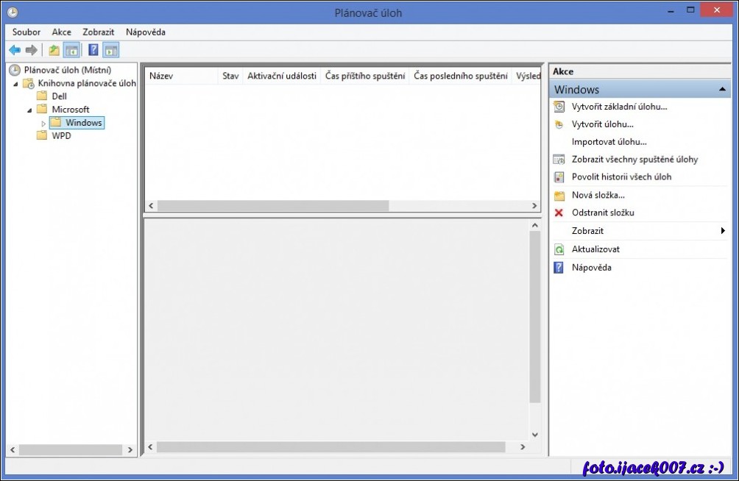This screenshot has width=739, height=481.
Task: Click the green Aktualizovat refresh icon
Action: (x=559, y=249)
